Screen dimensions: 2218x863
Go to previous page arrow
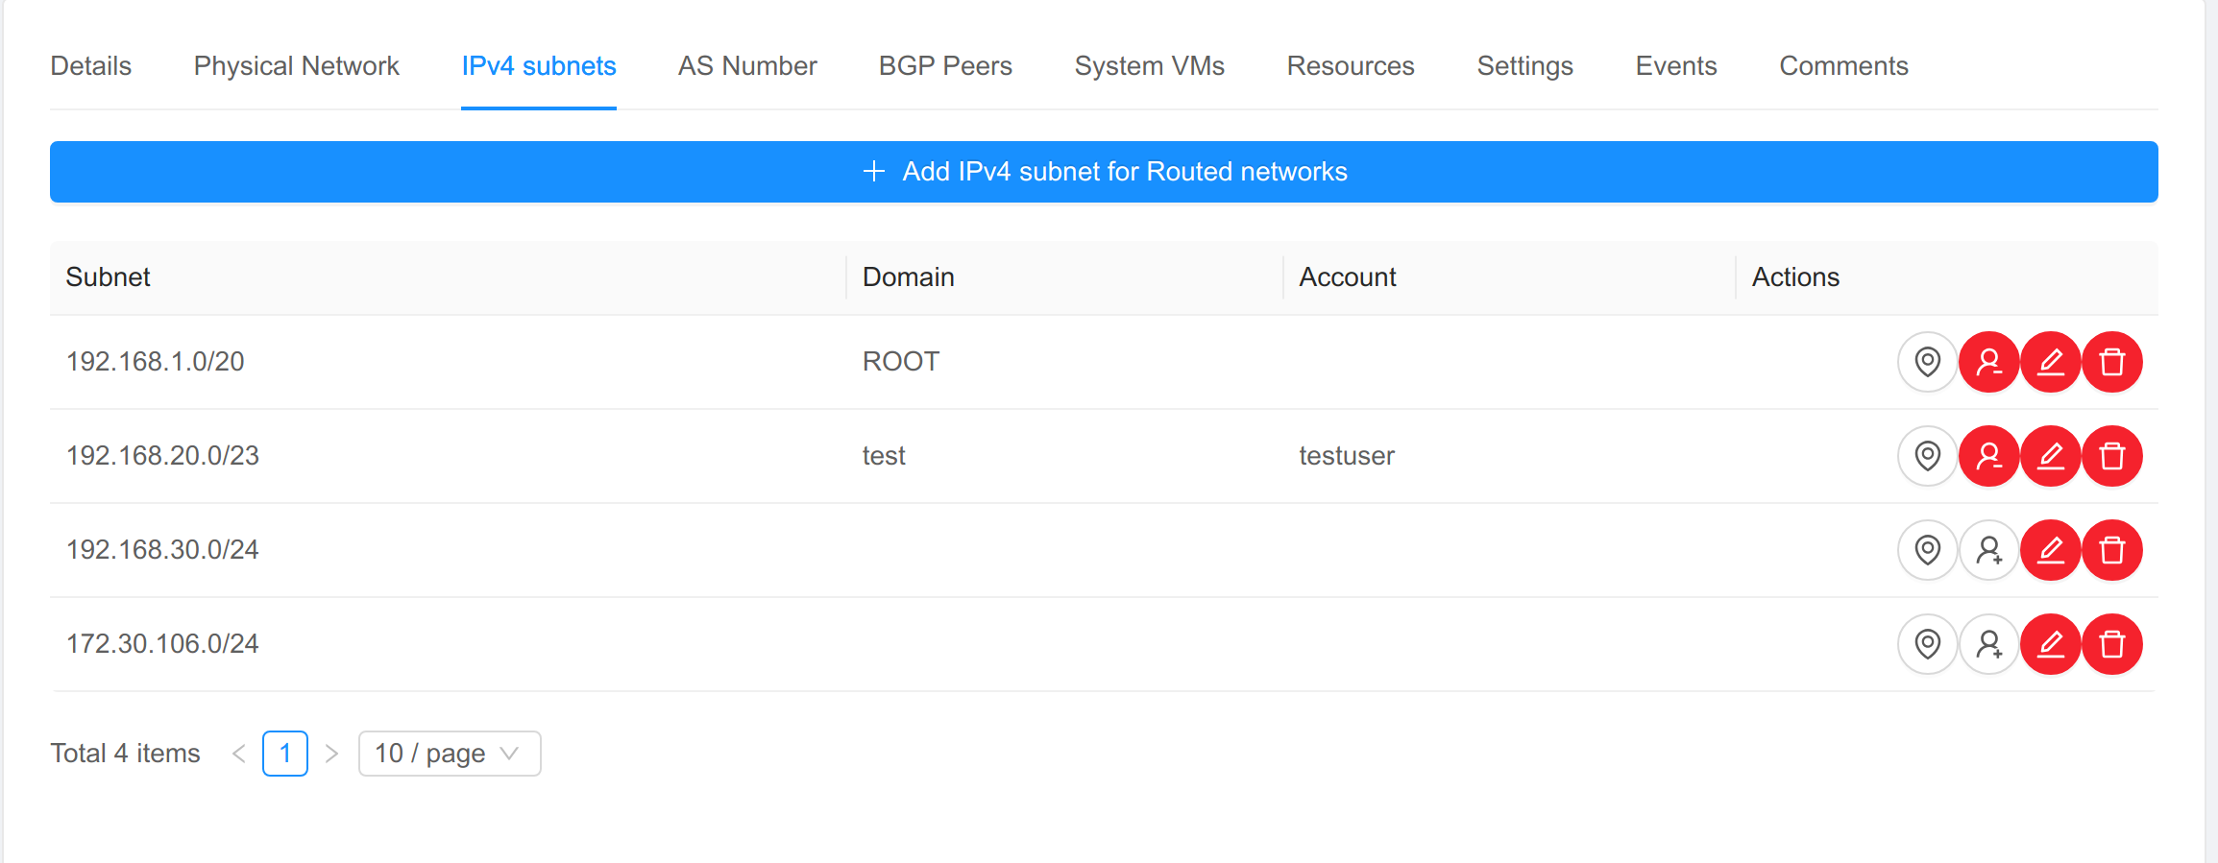(x=239, y=754)
